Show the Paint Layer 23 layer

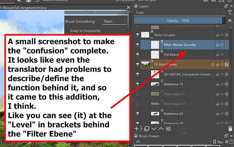[x=137, y=104]
